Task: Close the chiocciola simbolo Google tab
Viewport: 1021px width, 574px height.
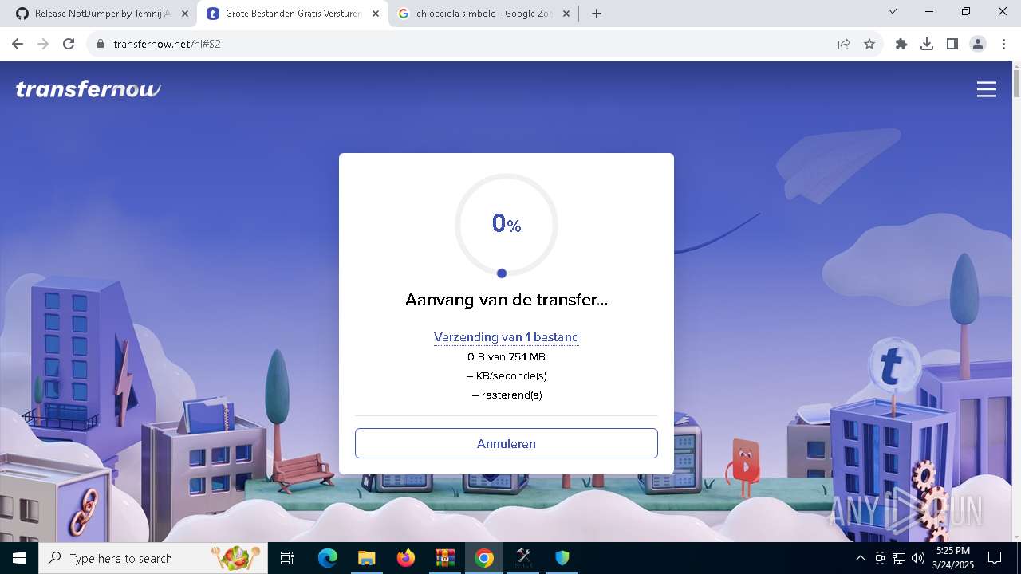Action: click(566, 14)
